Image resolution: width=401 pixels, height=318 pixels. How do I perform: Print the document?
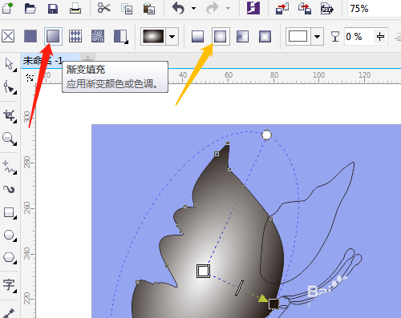(x=75, y=8)
